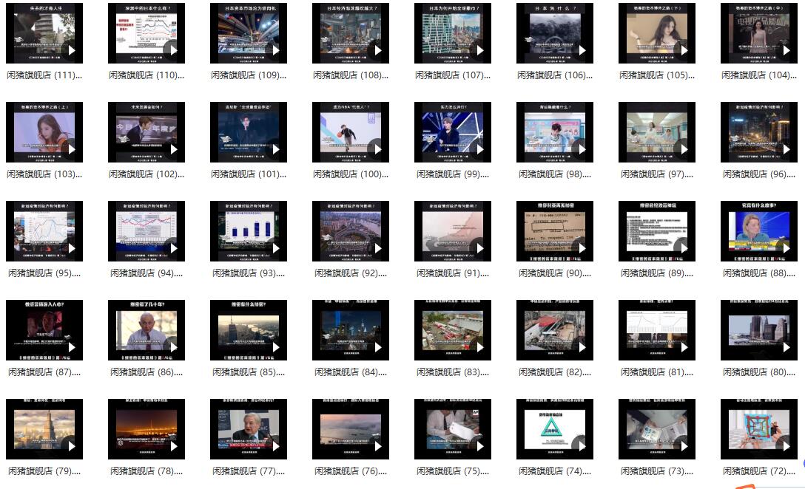Hit play icon on 闲猪旗舰店 (97) video
Image resolution: width=805 pixels, height=489 pixels.
coord(683,149)
